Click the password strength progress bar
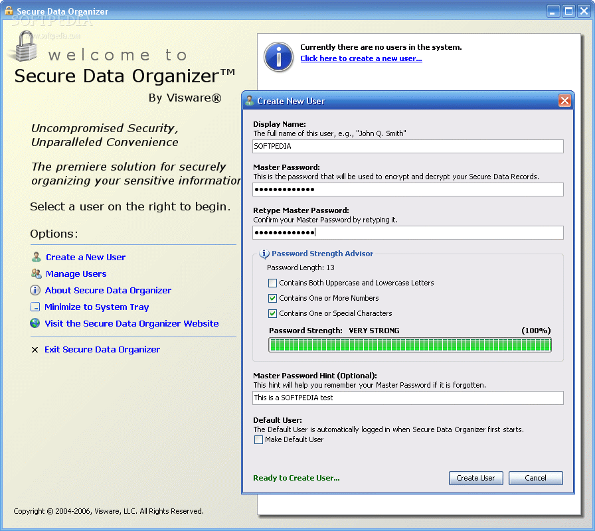 coord(410,345)
